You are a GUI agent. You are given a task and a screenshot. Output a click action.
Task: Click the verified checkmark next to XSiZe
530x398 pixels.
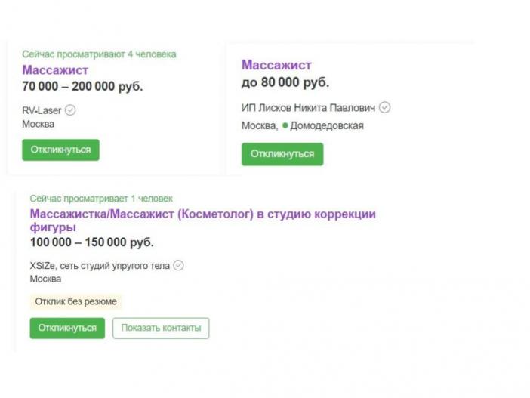click(x=178, y=265)
